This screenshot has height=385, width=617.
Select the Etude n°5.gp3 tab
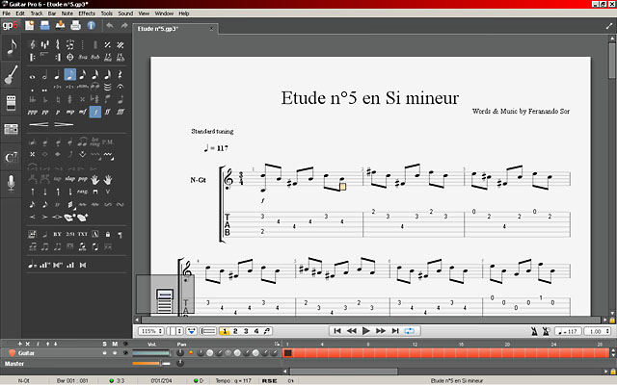tap(175, 29)
